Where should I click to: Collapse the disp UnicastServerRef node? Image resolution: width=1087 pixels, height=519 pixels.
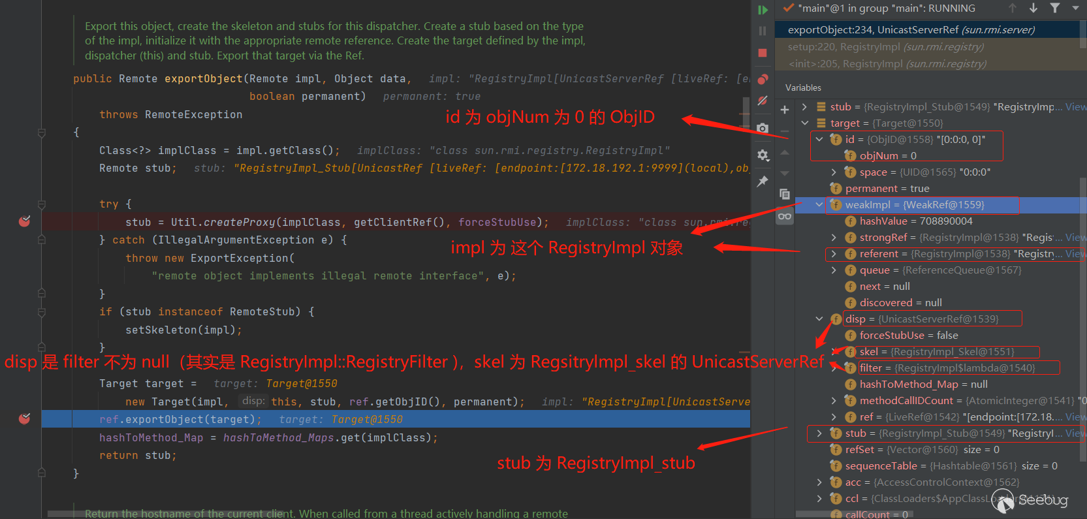click(x=819, y=319)
